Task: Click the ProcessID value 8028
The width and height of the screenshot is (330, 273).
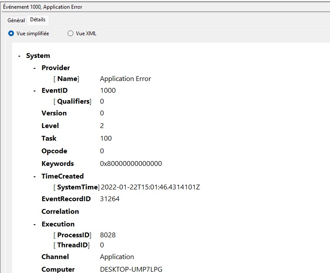Action: point(108,235)
